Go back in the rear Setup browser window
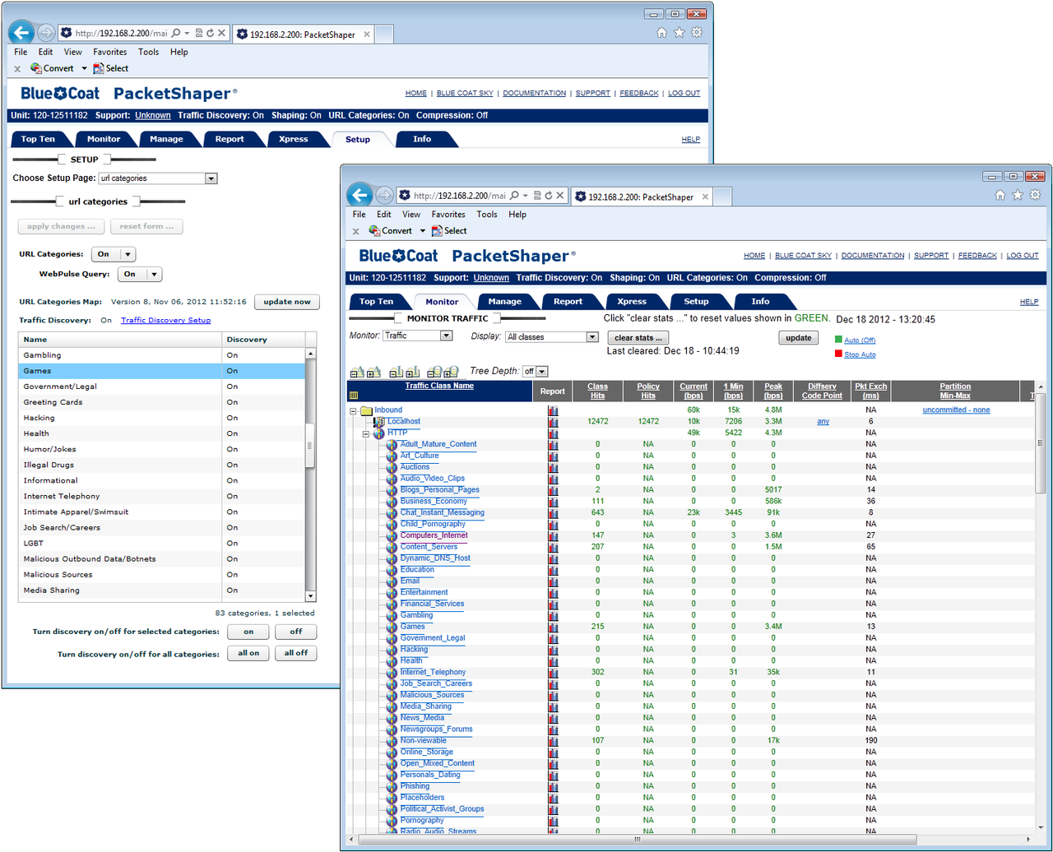Viewport: 1053px width, 852px height. coord(21,33)
